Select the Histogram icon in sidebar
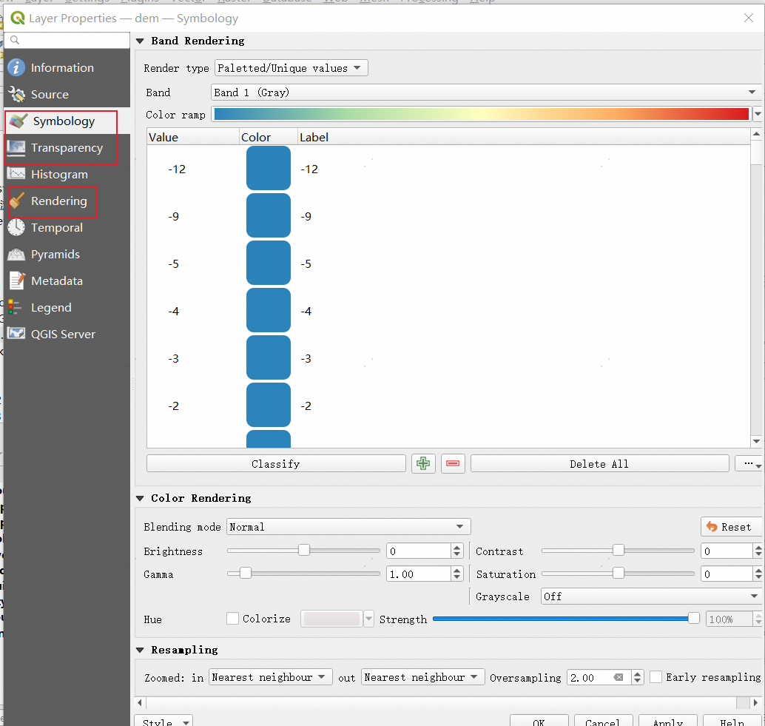Viewport: 765px width, 726px height. point(16,174)
